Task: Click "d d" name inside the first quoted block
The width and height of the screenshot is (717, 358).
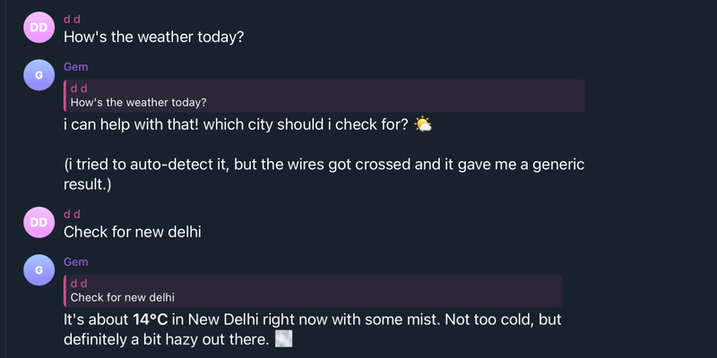Action: tap(78, 89)
